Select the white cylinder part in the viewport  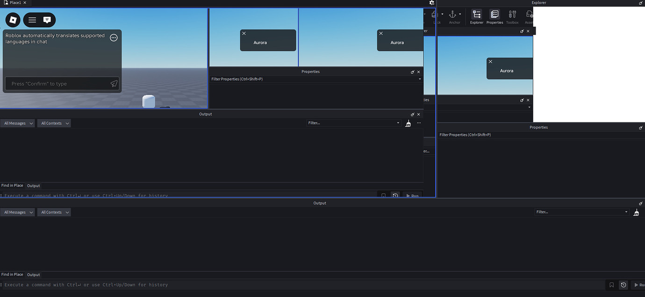coord(149,101)
